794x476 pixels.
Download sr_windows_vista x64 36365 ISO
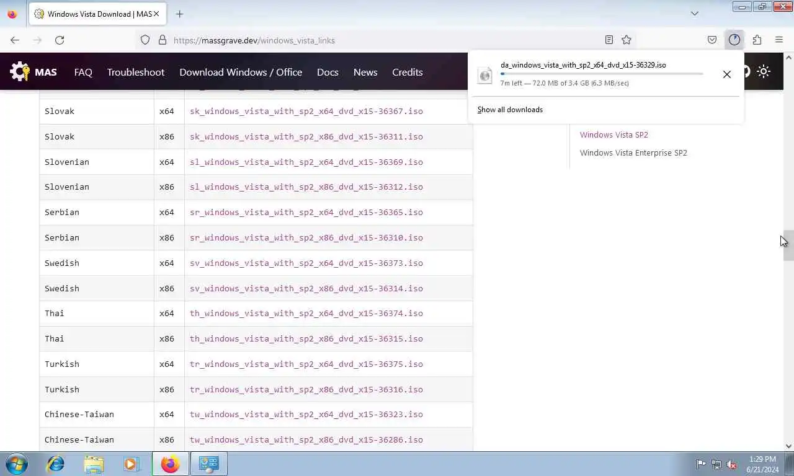click(x=306, y=212)
